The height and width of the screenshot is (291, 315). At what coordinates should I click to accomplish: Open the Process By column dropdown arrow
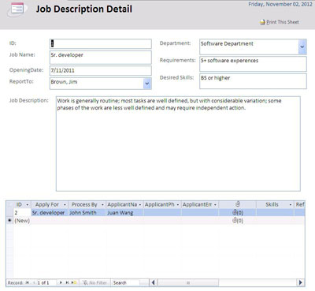click(x=102, y=204)
